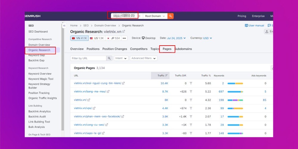Viewport: 298px width, 149px height.
Task: Open the Date Jul 24, 2025 dropdown
Action: tap(176, 38)
